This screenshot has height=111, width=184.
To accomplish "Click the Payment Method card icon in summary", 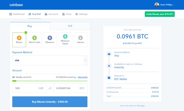I will pos(109,54).
